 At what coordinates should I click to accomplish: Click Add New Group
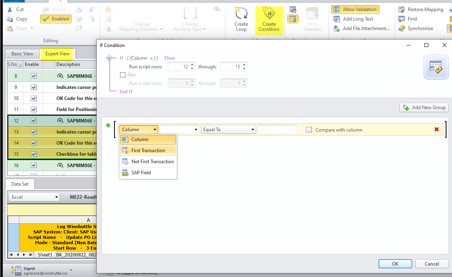(424, 107)
